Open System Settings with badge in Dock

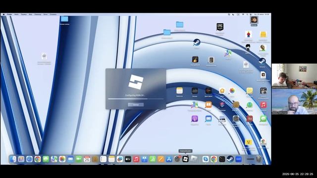(x=177, y=159)
